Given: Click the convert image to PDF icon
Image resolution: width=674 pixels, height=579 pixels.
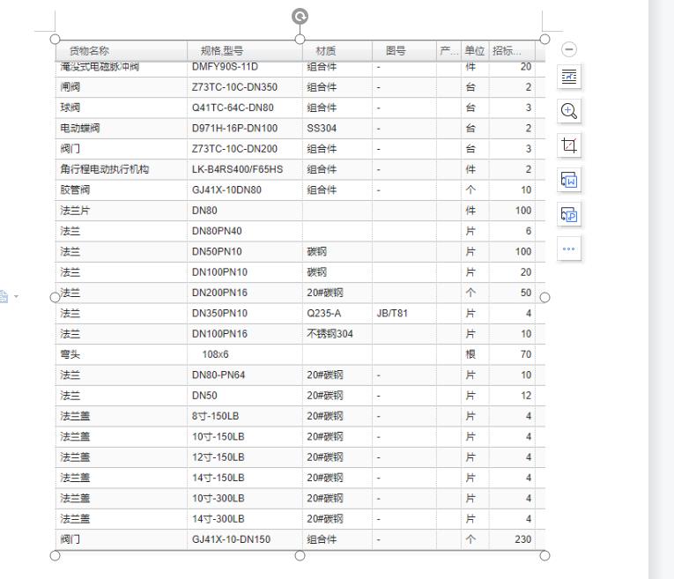Looking at the screenshot, I should [569, 214].
